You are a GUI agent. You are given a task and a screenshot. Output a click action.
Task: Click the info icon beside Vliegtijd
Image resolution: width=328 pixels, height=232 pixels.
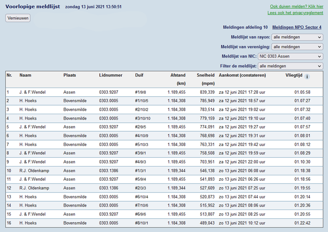coord(307,77)
